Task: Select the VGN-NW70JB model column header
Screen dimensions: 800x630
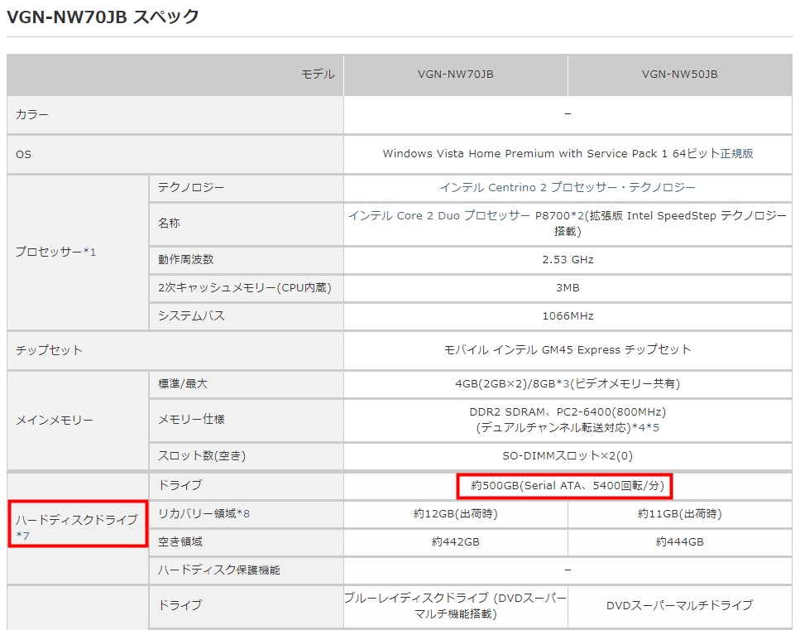Action: (456, 75)
